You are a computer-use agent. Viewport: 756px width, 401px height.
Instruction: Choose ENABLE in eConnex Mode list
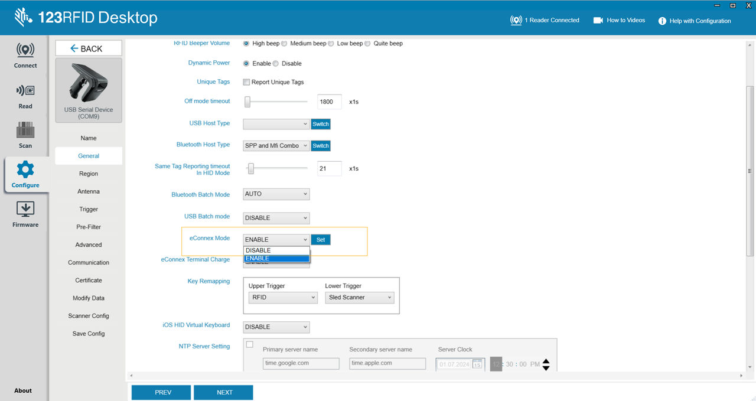pyautogui.click(x=276, y=259)
